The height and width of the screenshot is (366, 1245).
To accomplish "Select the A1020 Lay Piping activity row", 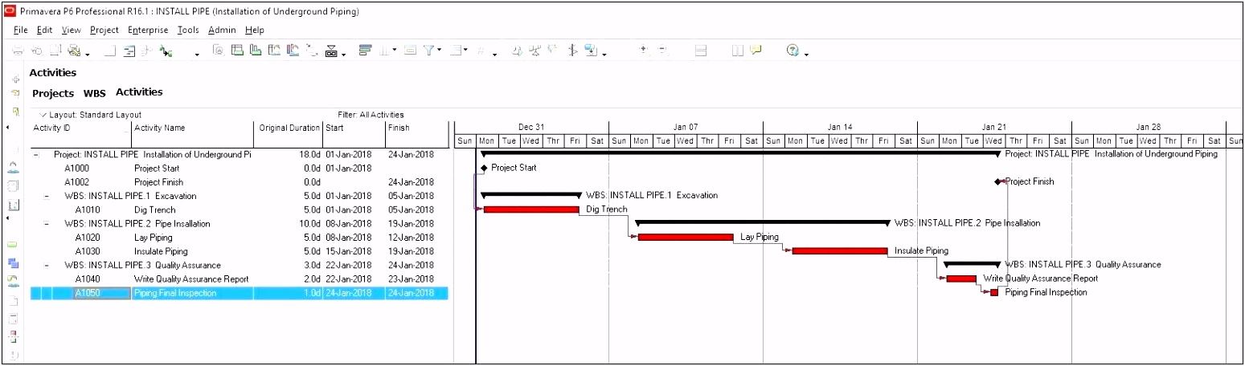I will pos(153,238).
